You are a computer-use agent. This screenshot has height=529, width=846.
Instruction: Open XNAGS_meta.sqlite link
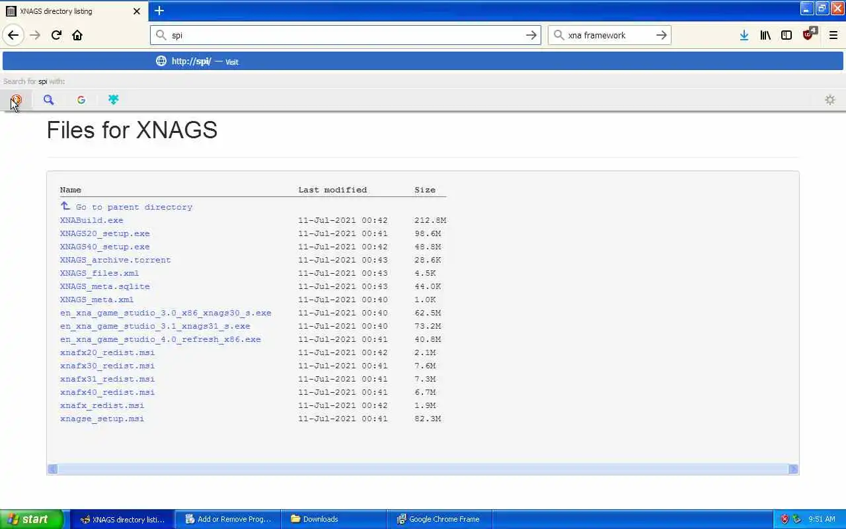point(104,286)
